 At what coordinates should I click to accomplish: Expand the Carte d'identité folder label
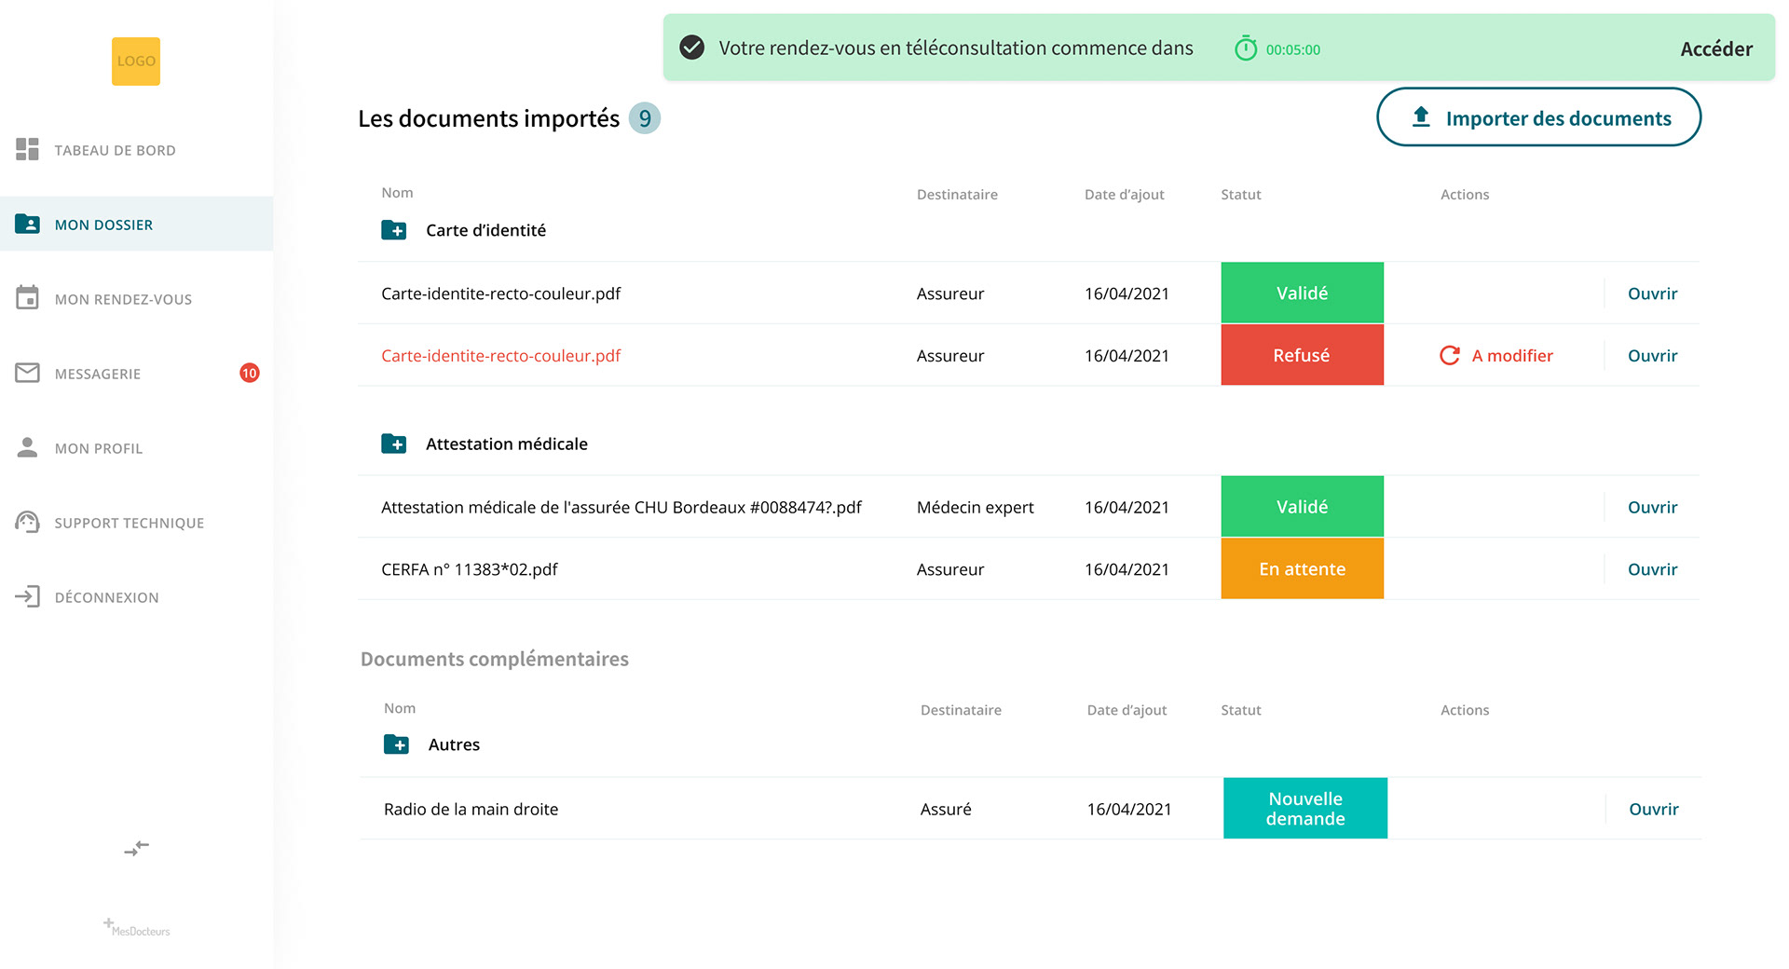[485, 230]
